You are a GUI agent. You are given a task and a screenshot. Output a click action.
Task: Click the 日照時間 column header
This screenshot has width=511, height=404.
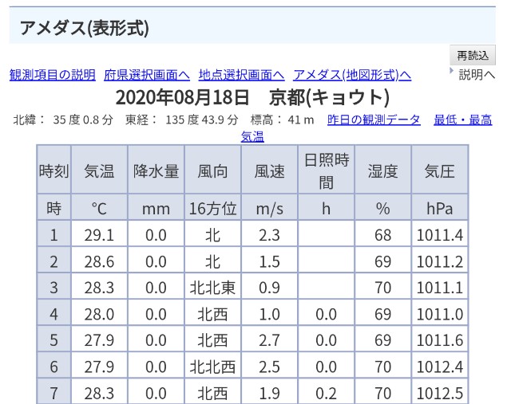pyautogui.click(x=327, y=170)
